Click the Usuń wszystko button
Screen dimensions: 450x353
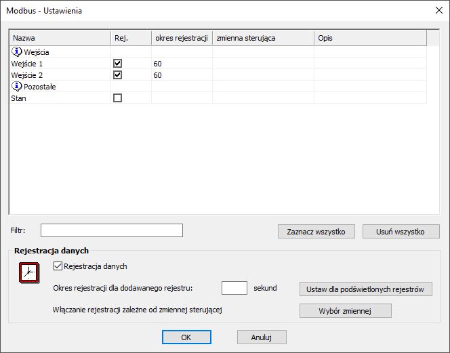point(401,232)
